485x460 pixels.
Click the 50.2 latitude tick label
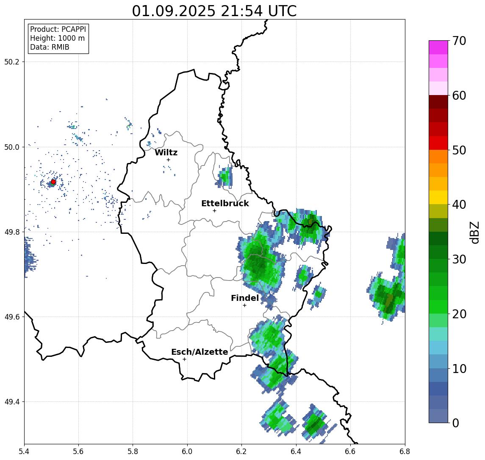pos(12,62)
